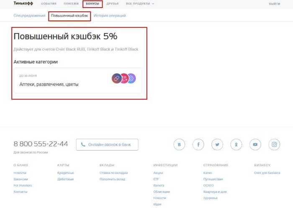Viewport: 293px width, 208px height.
Task: Click the red entertainment category icon
Action: point(125,78)
